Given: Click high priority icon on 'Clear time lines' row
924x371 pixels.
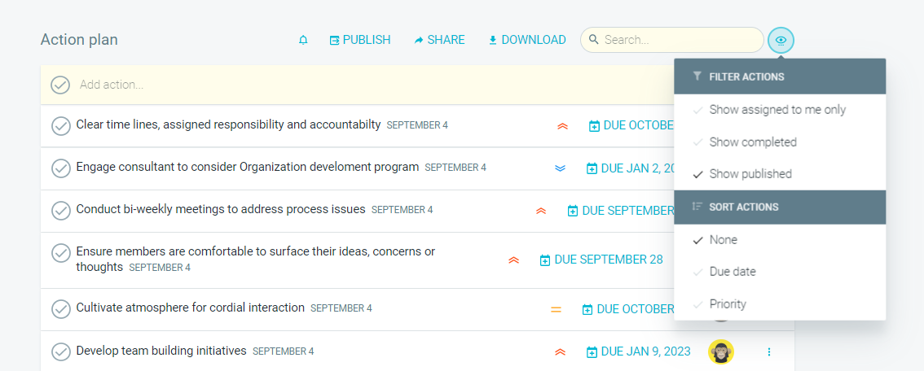Looking at the screenshot, I should pyautogui.click(x=562, y=126).
